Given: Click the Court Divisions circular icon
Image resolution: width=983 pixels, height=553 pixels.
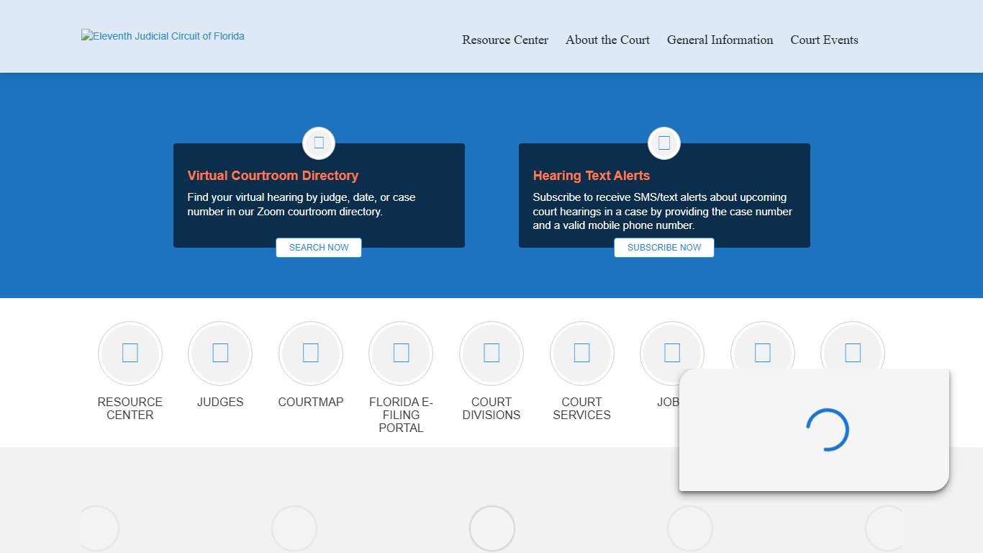Looking at the screenshot, I should coord(491,353).
